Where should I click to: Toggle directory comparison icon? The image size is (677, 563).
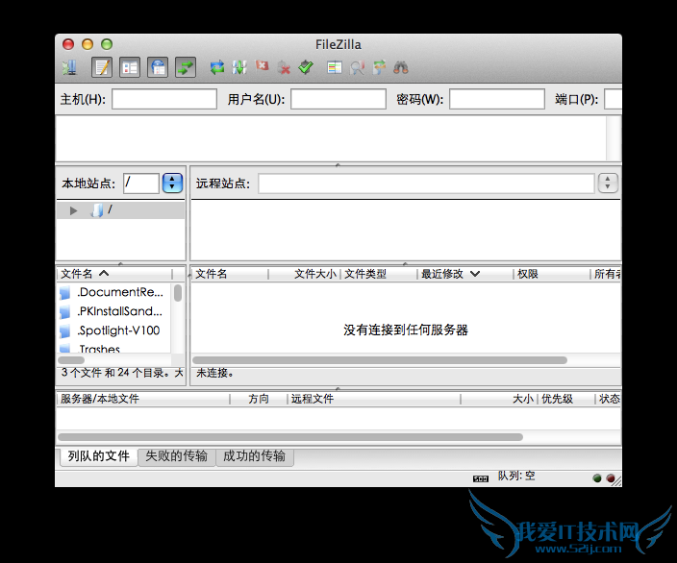pyautogui.click(x=357, y=67)
